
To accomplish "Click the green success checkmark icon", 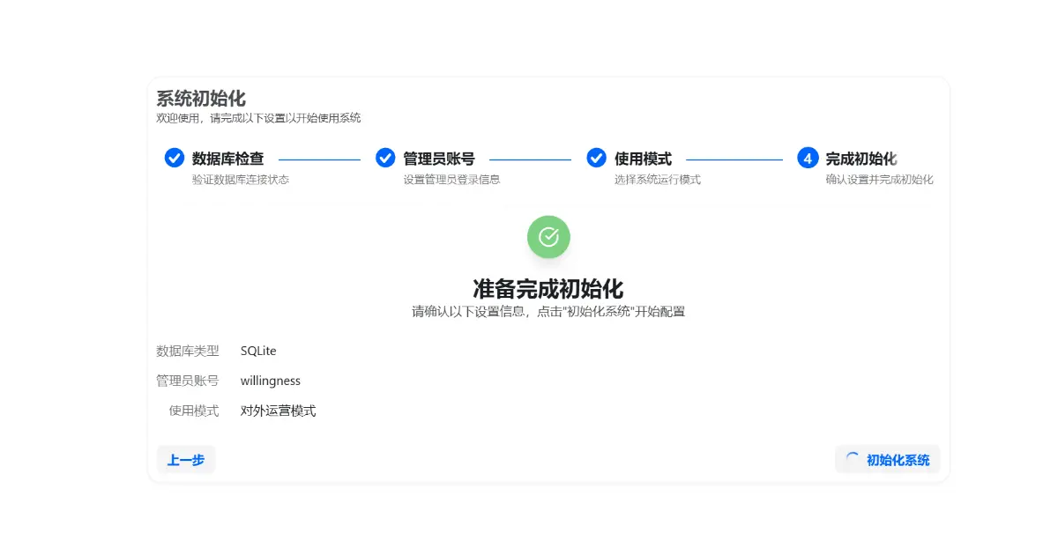I will click(548, 236).
